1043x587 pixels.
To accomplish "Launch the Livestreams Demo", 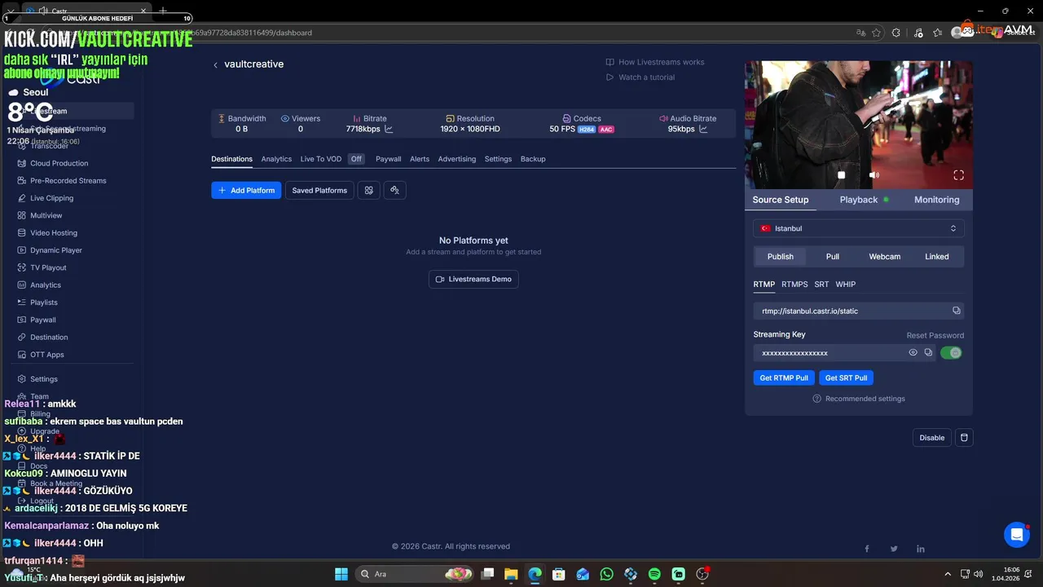I will coord(473,279).
